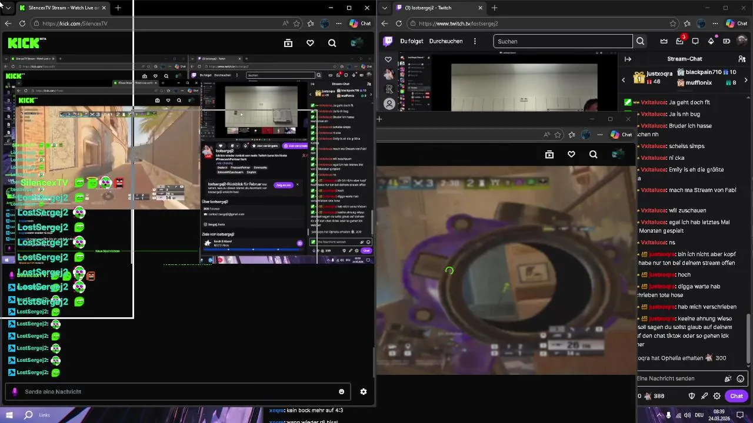Go back in the Twitch browser window
Screen dimensions: 753x423
point(384,23)
